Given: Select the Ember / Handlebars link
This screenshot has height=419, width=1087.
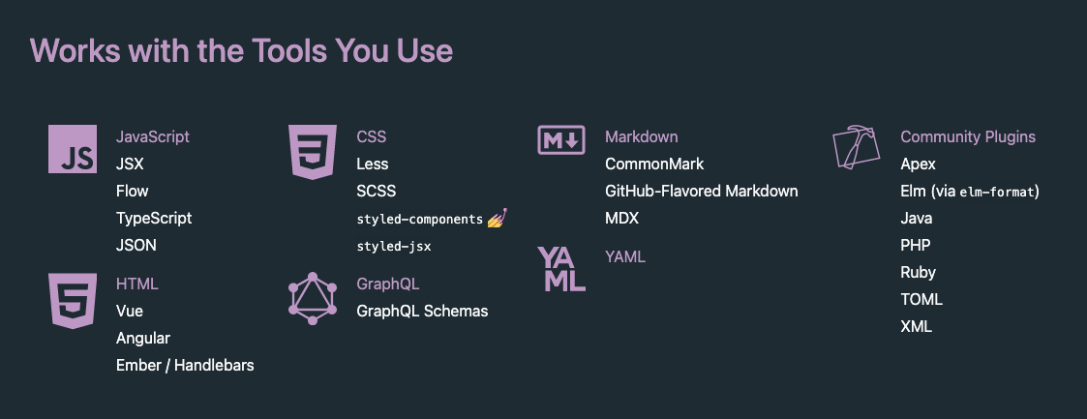Looking at the screenshot, I should click(x=185, y=366).
